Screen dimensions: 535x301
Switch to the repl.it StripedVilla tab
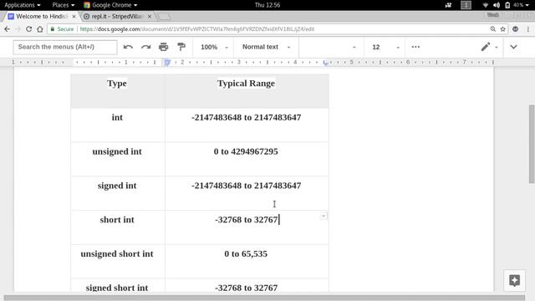pyautogui.click(x=116, y=17)
